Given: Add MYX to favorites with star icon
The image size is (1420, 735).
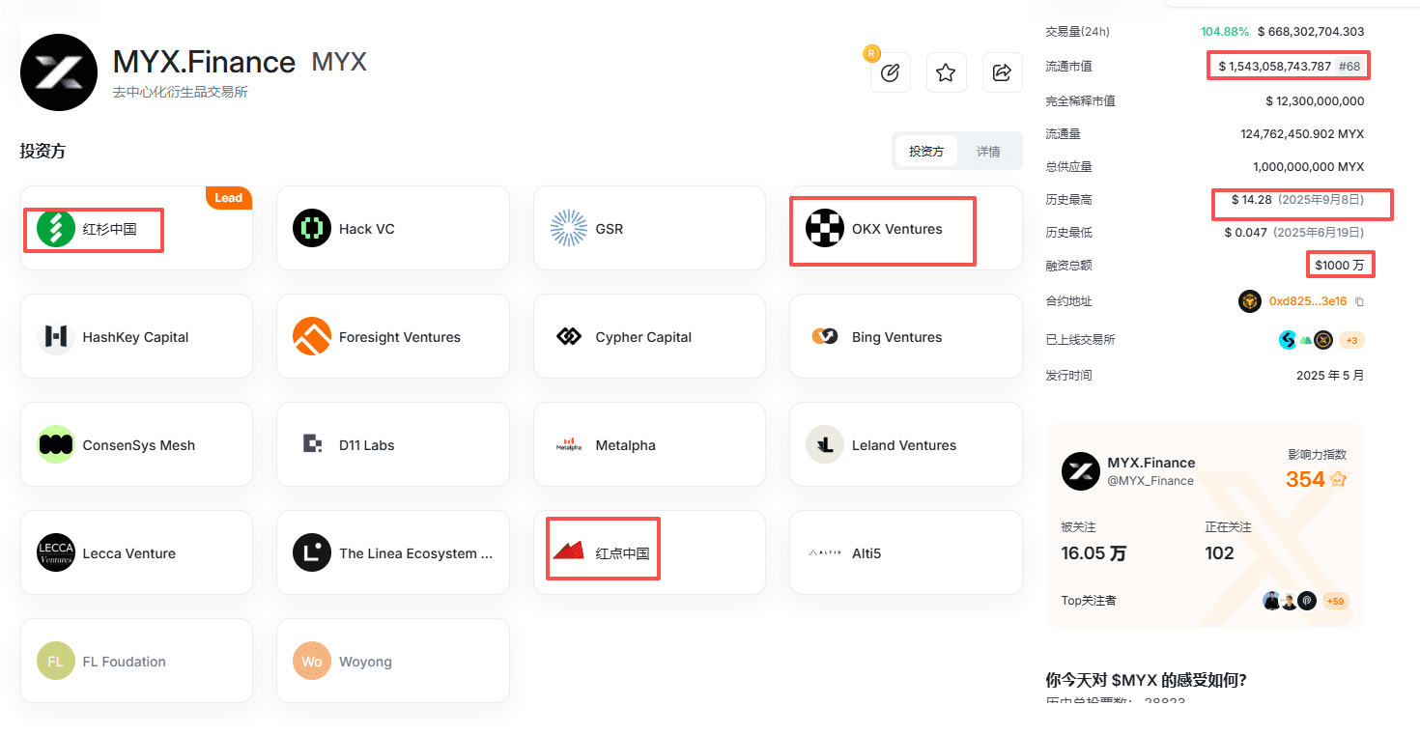Looking at the screenshot, I should pos(946,72).
